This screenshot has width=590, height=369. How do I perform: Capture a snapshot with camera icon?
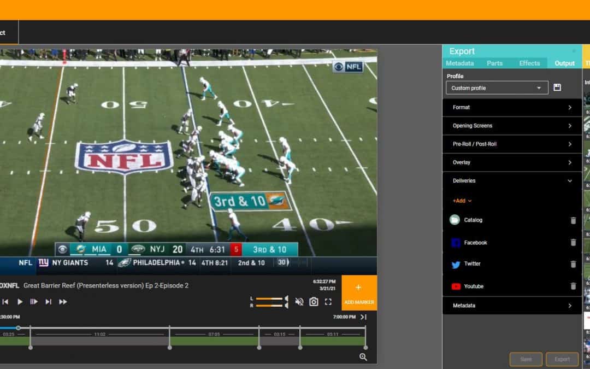[x=314, y=302]
